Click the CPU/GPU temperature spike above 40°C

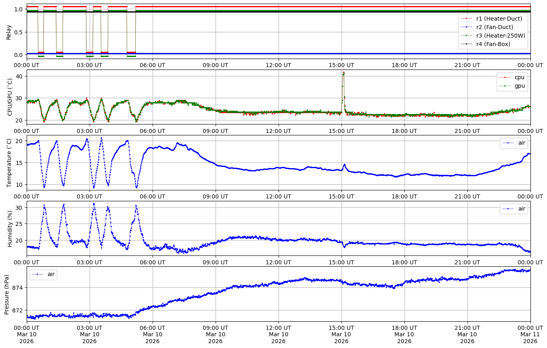tap(343, 74)
